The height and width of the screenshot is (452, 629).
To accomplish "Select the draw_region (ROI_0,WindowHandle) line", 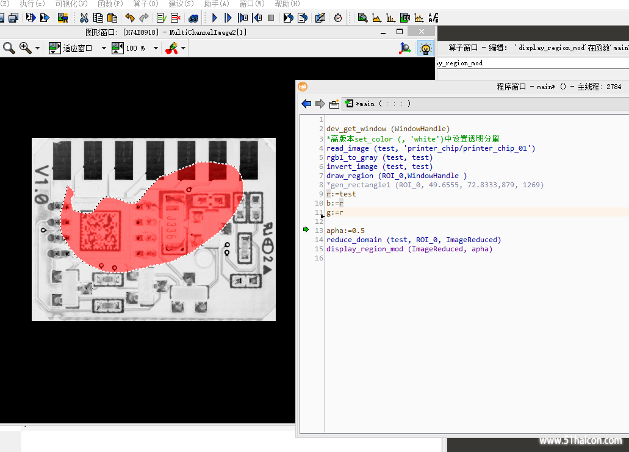I will point(397,176).
